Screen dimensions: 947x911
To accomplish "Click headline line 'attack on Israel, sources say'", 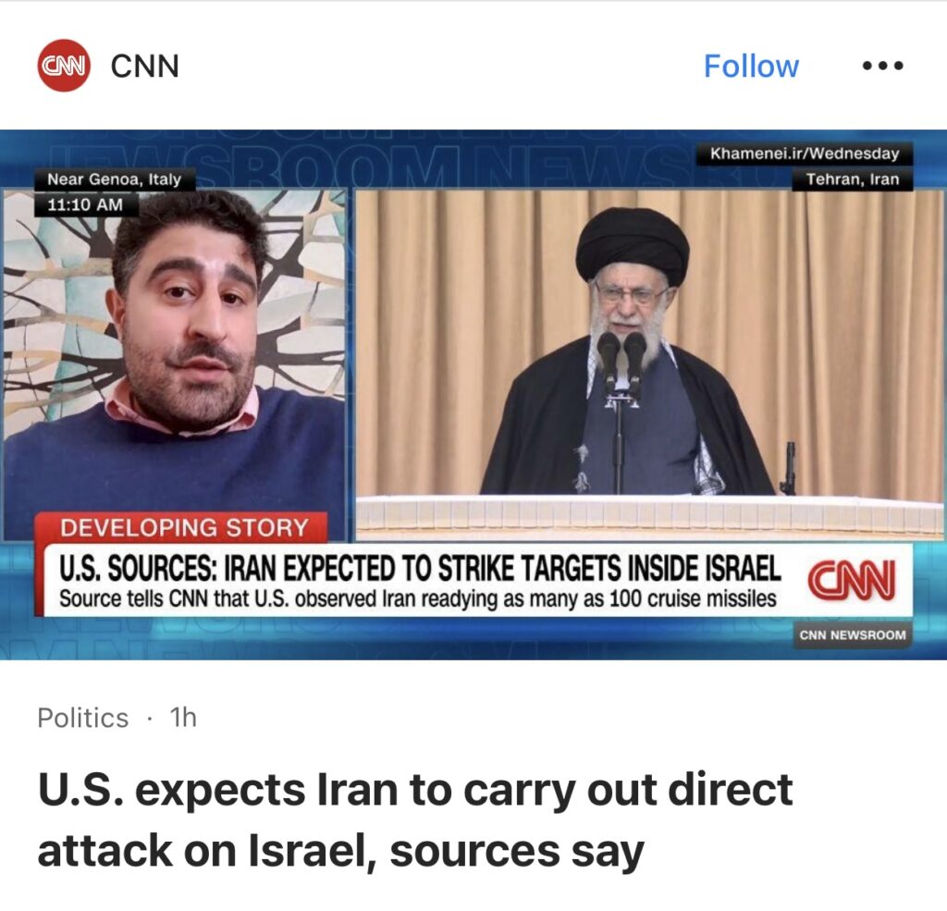I will point(340,851).
